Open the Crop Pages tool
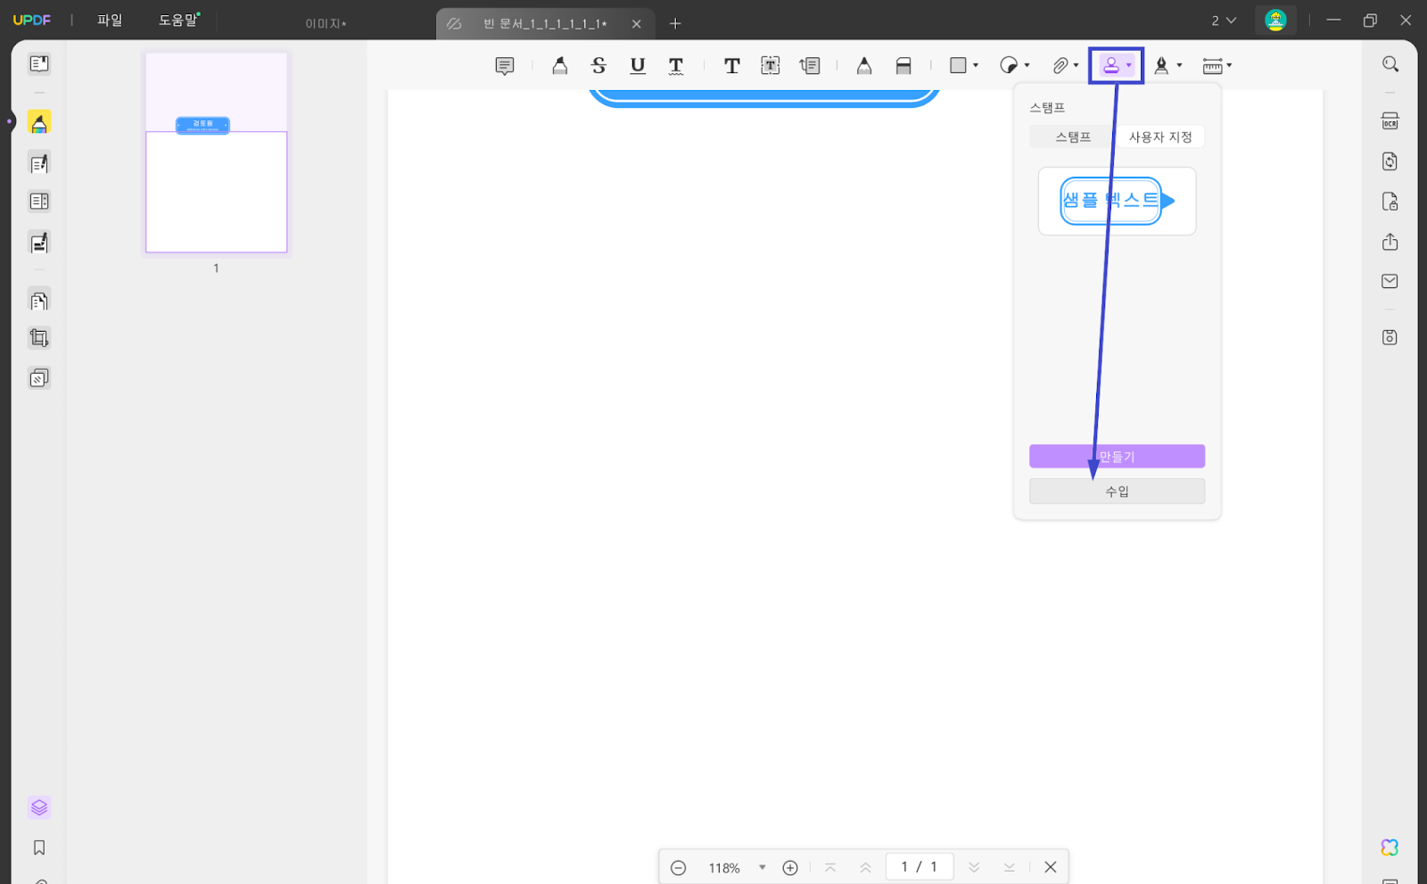This screenshot has width=1427, height=884. (x=39, y=338)
